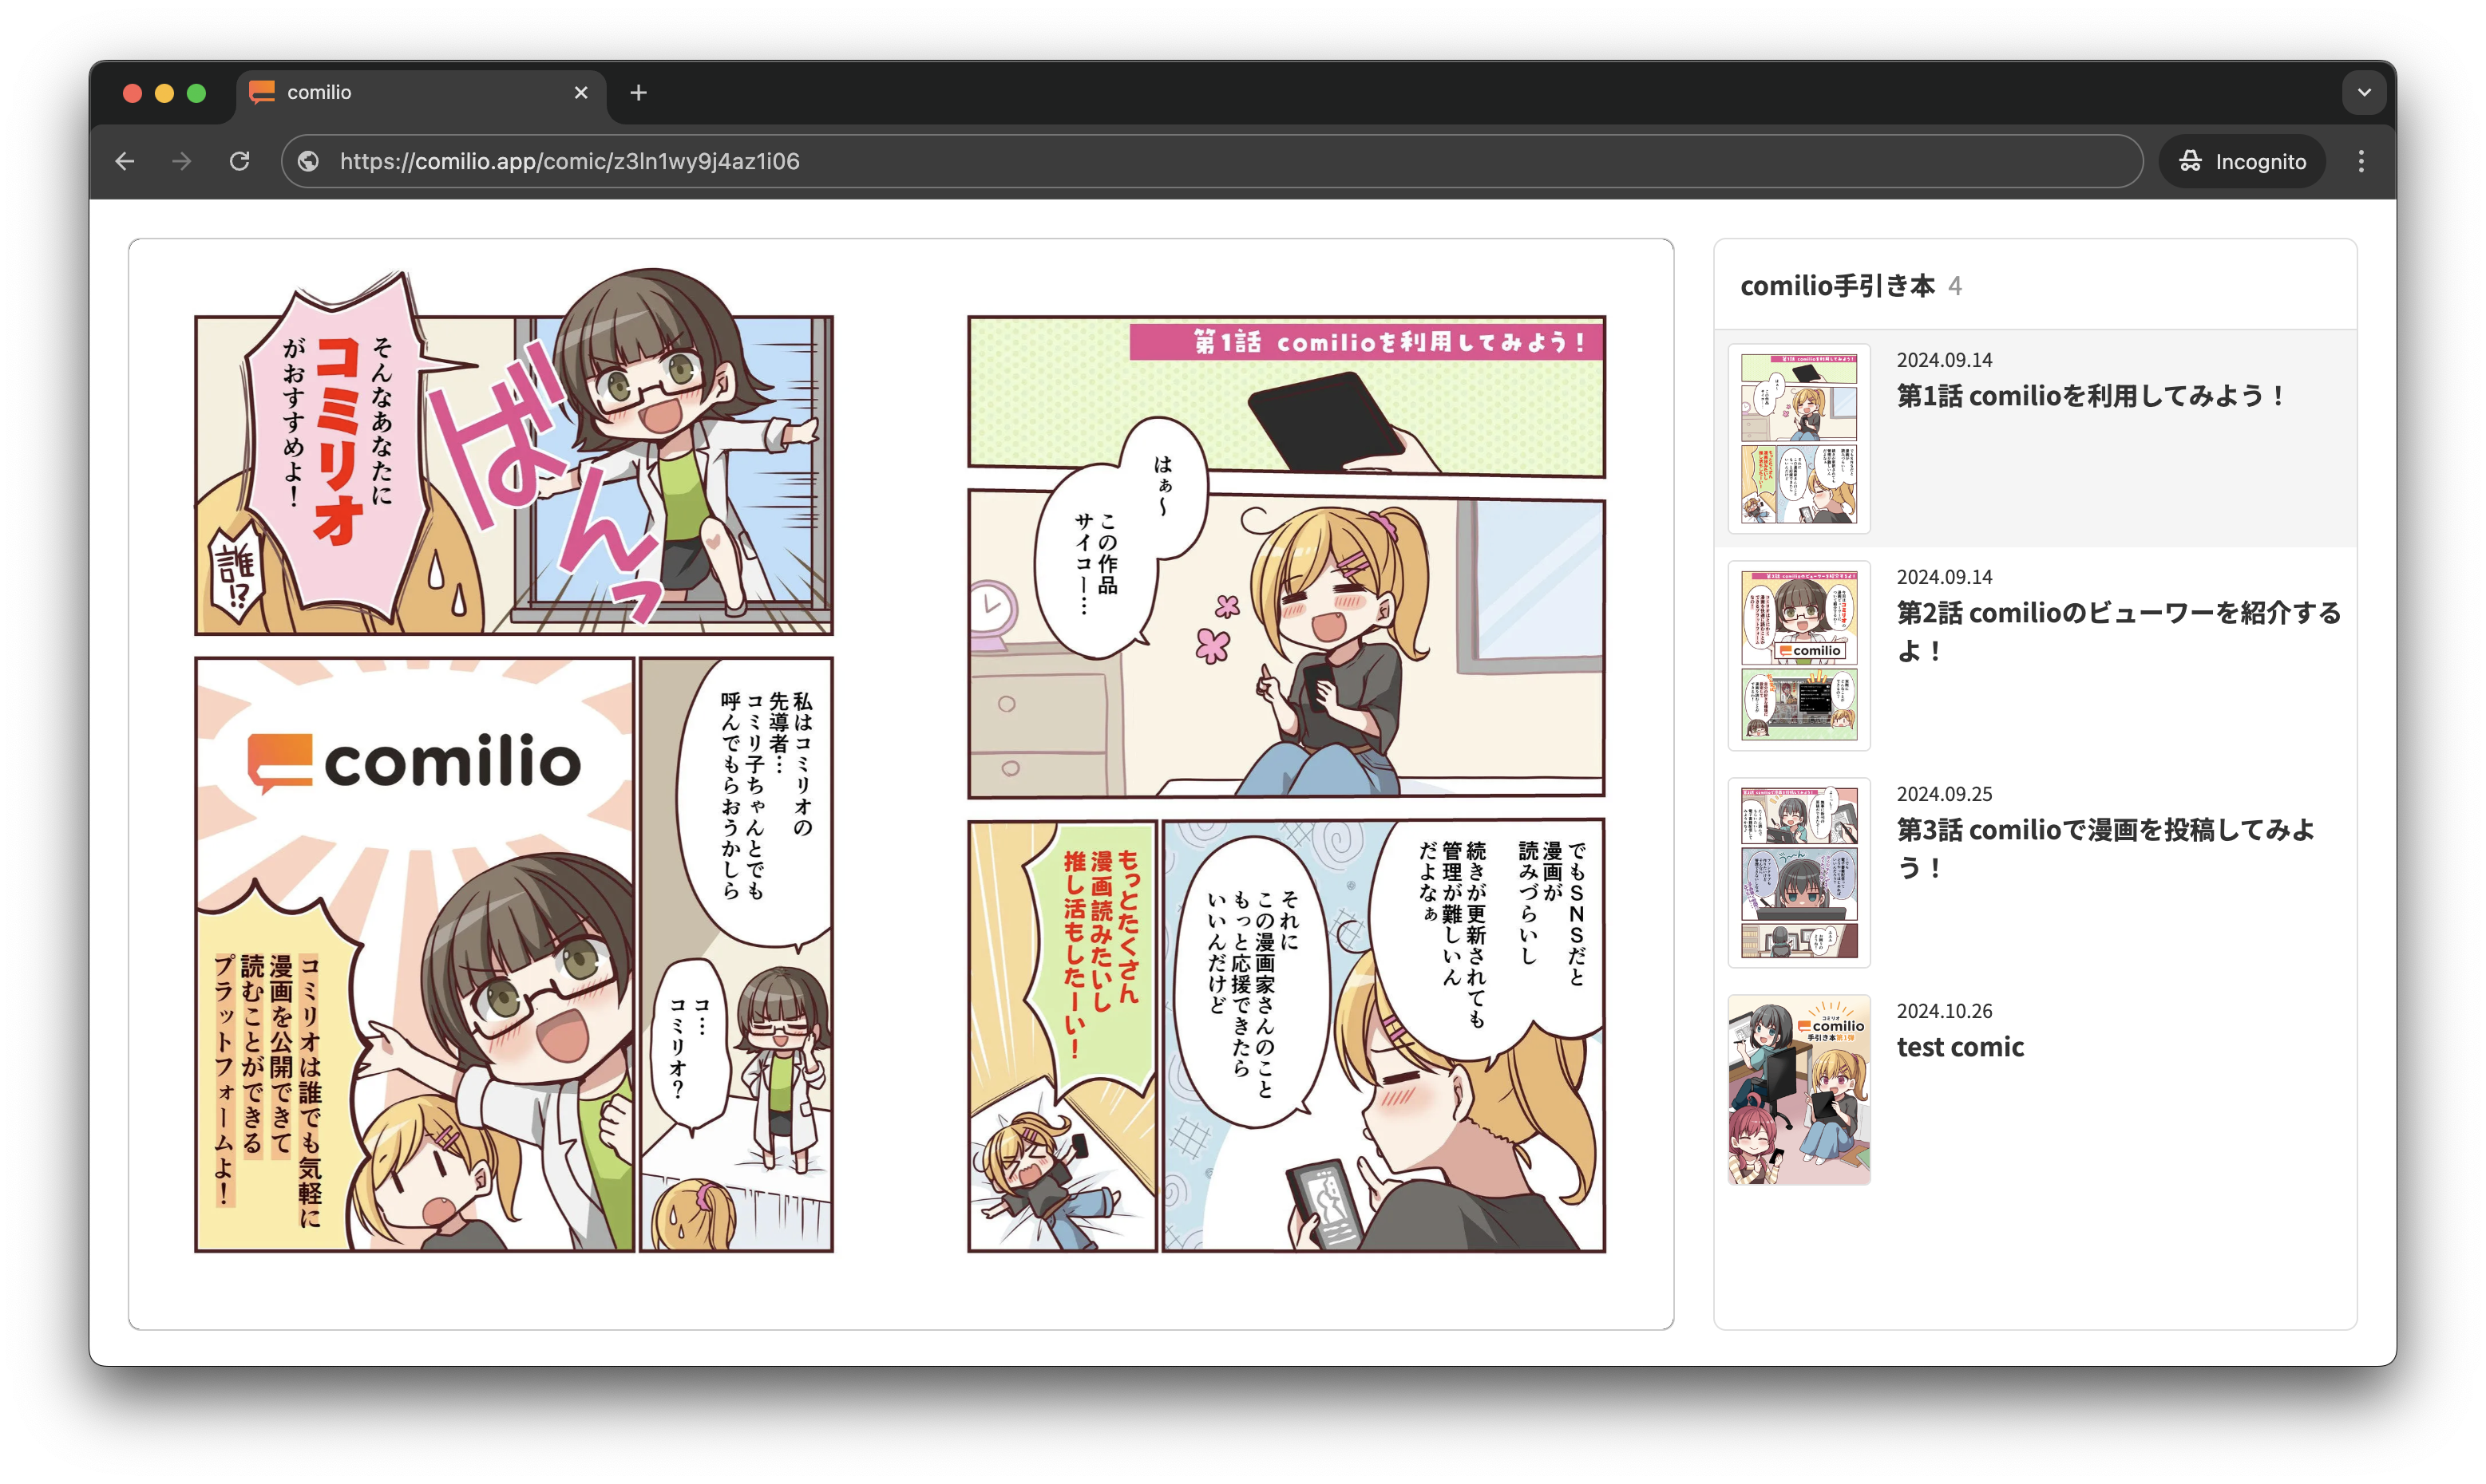Open the Incognito profile indicator
This screenshot has height=1484, width=2486.
(x=2242, y=161)
